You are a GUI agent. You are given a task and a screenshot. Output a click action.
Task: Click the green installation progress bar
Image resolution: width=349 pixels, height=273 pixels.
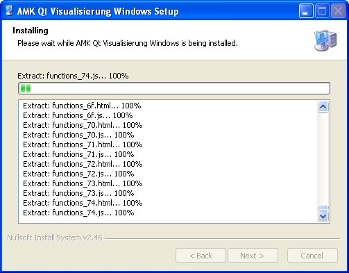tap(174, 88)
